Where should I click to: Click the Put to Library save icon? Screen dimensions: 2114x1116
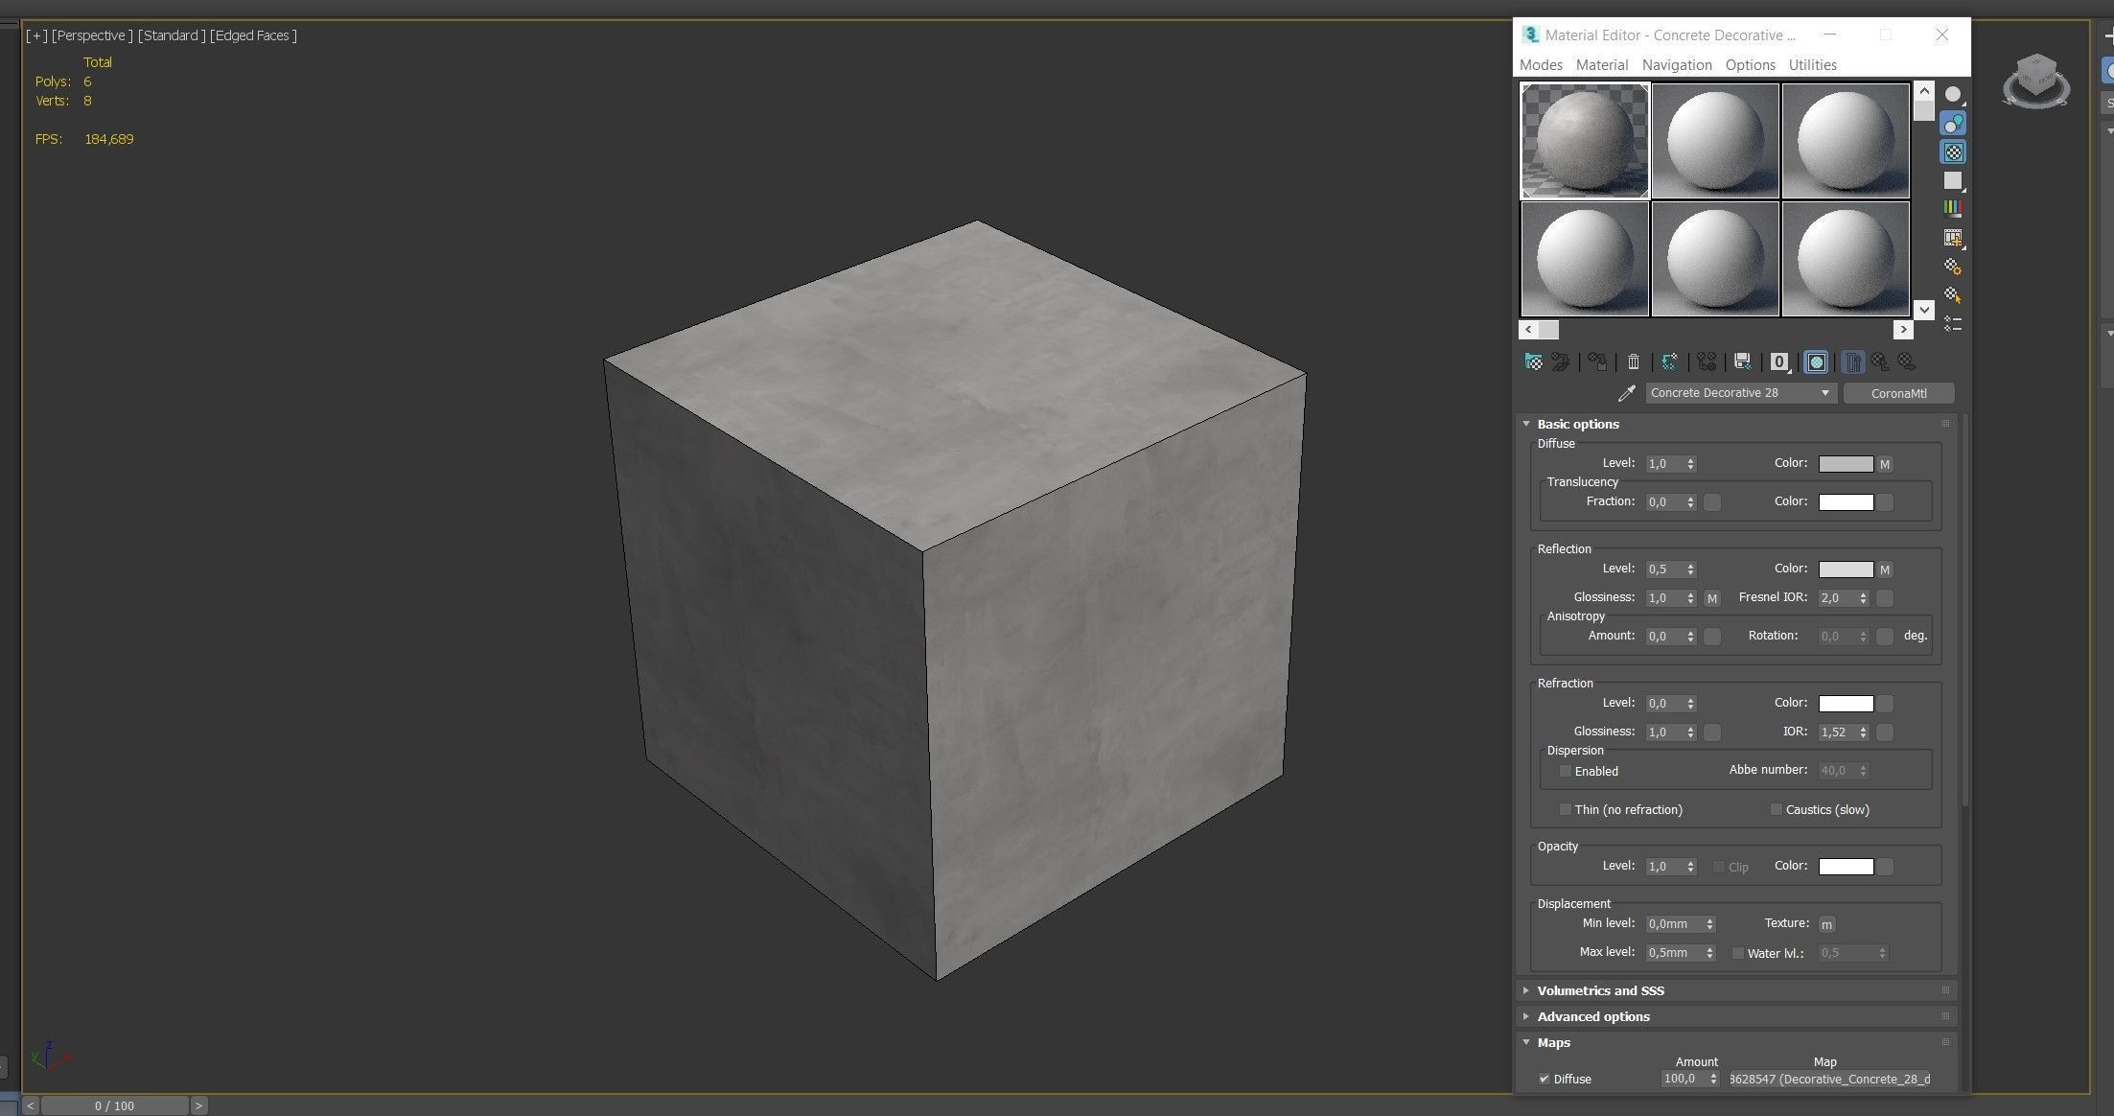pyautogui.click(x=1743, y=361)
